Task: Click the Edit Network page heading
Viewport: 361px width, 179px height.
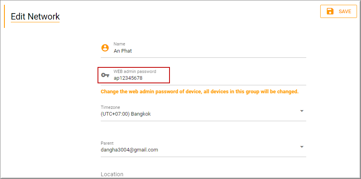Action: tap(35, 17)
